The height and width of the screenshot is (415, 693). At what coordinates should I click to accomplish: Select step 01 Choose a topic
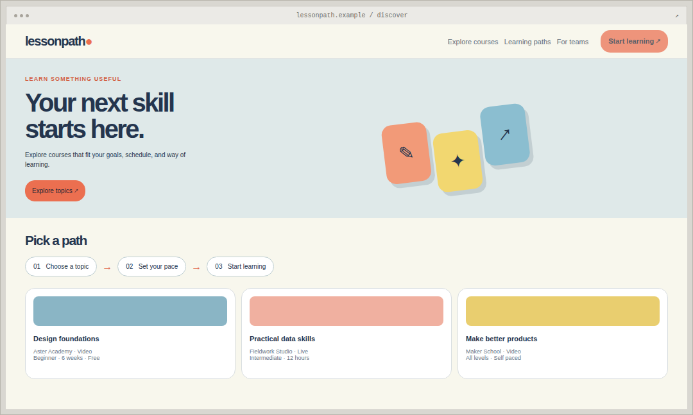tap(61, 266)
